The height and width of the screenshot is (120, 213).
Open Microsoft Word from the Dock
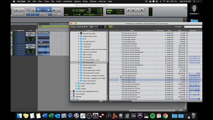click(45, 116)
